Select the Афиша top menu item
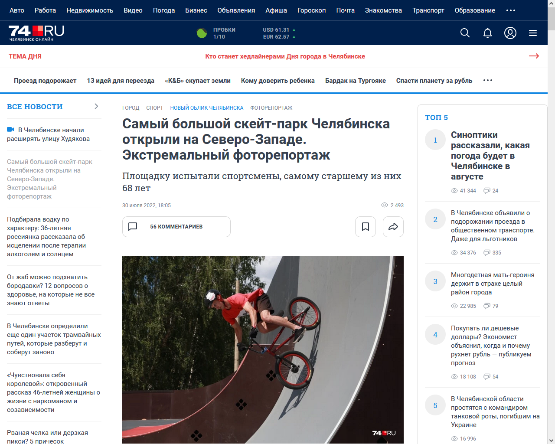Image resolution: width=555 pixels, height=444 pixels. pyautogui.click(x=276, y=10)
